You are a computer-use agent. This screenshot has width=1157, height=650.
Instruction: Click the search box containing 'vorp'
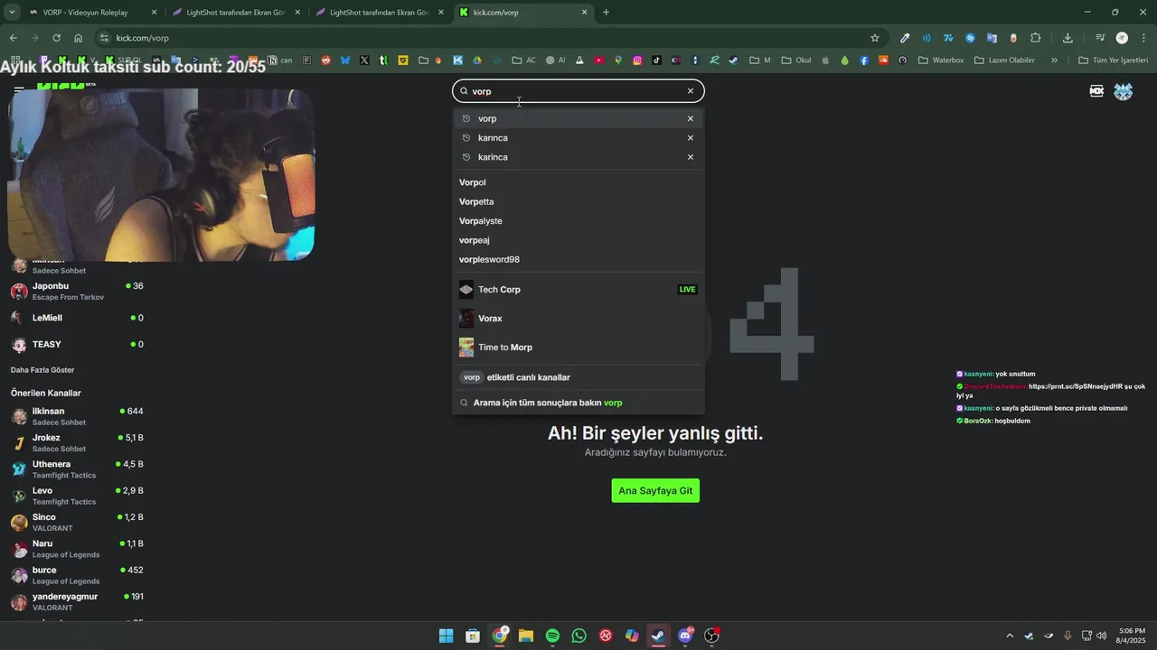pos(578,91)
